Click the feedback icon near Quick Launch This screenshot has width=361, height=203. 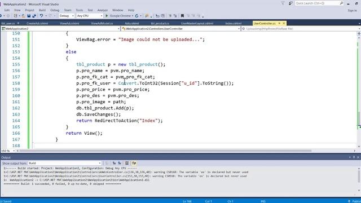290,3
